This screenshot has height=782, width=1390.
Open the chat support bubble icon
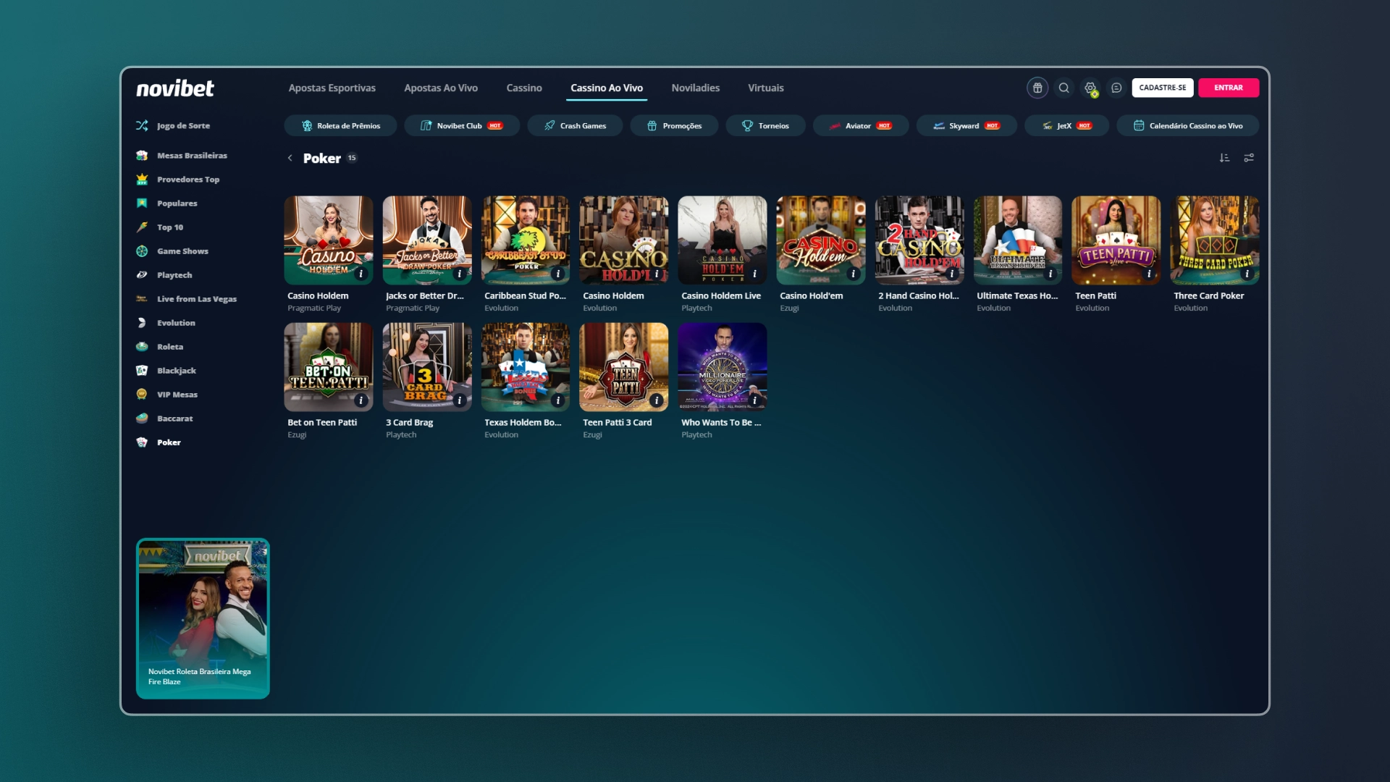1116,88
